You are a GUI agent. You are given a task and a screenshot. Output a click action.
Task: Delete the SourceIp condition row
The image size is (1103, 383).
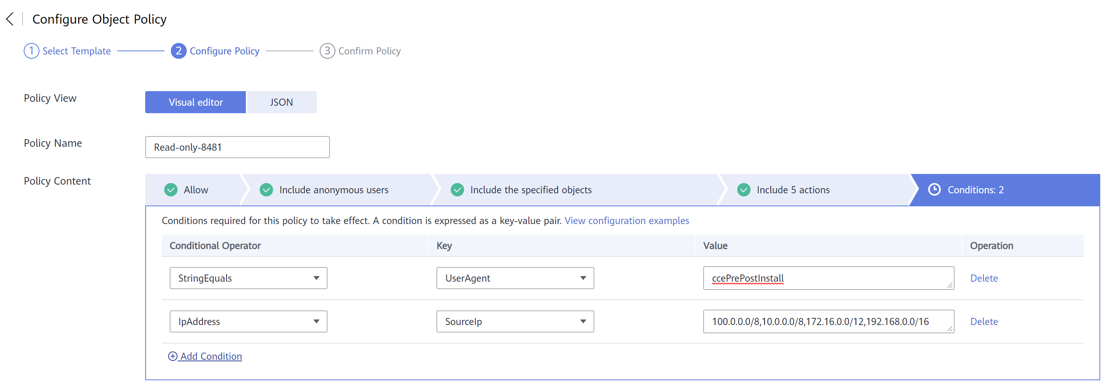984,321
